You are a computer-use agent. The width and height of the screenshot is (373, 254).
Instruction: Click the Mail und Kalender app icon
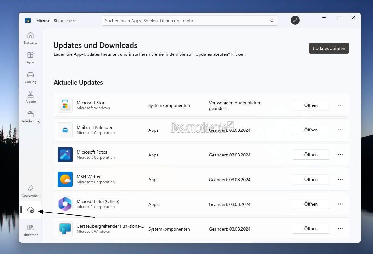[65, 130]
